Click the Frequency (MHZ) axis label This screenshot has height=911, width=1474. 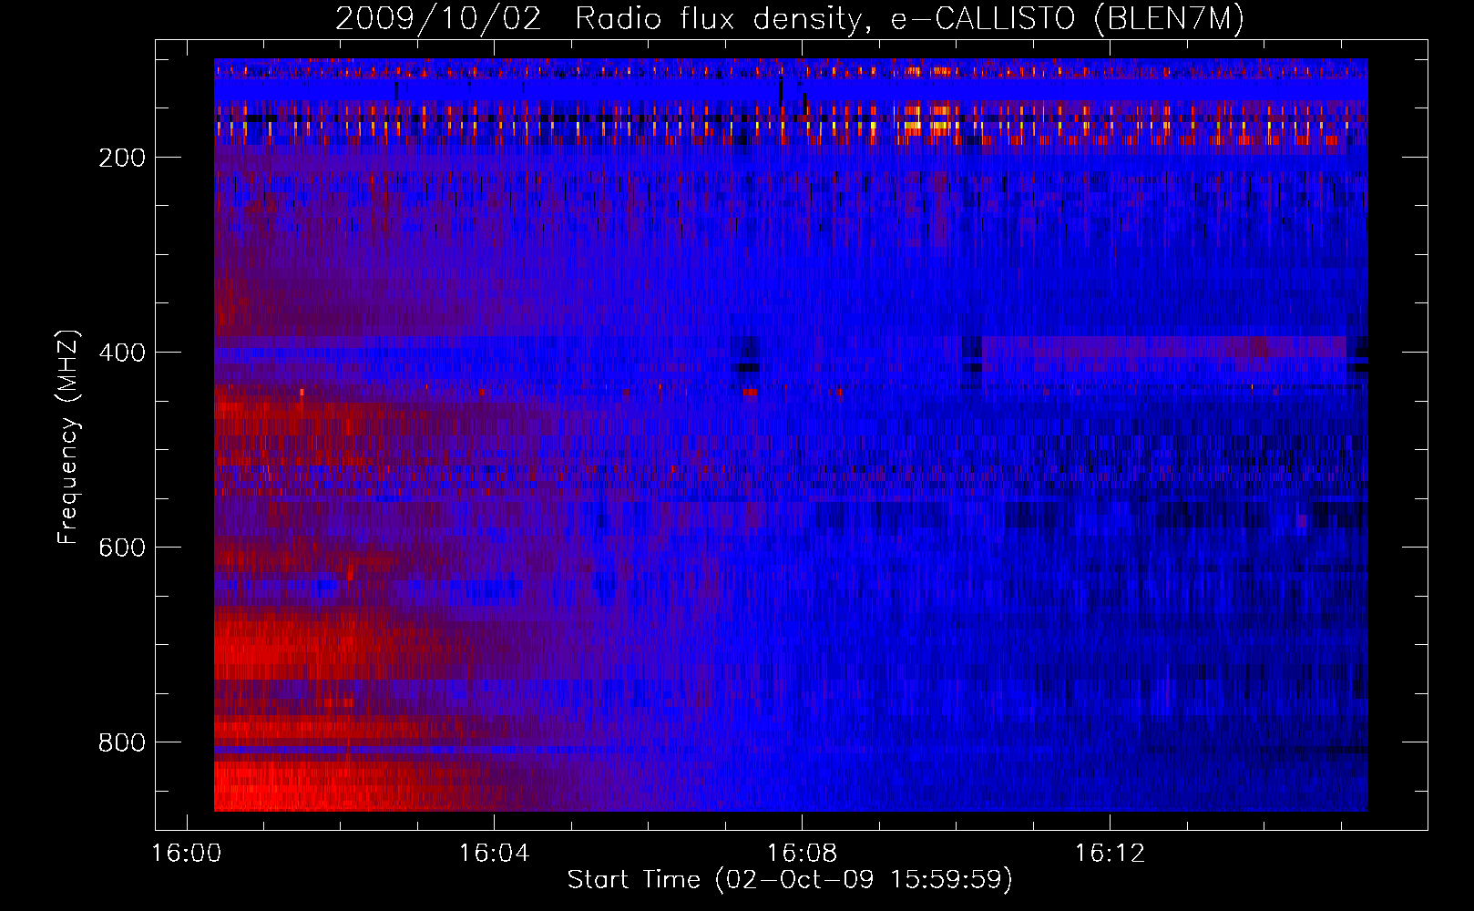68,436
